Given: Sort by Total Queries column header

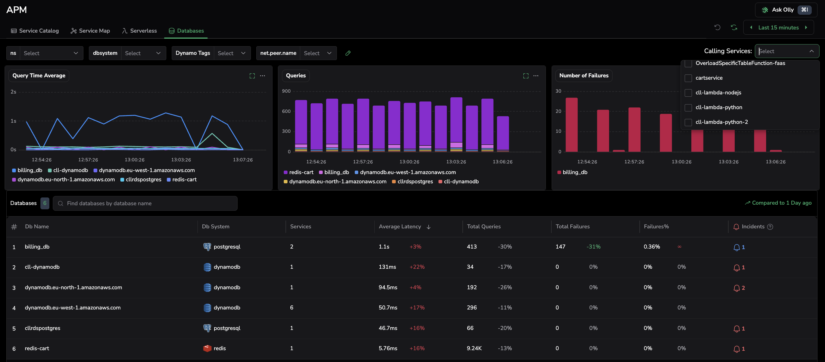Looking at the screenshot, I should pos(484,227).
